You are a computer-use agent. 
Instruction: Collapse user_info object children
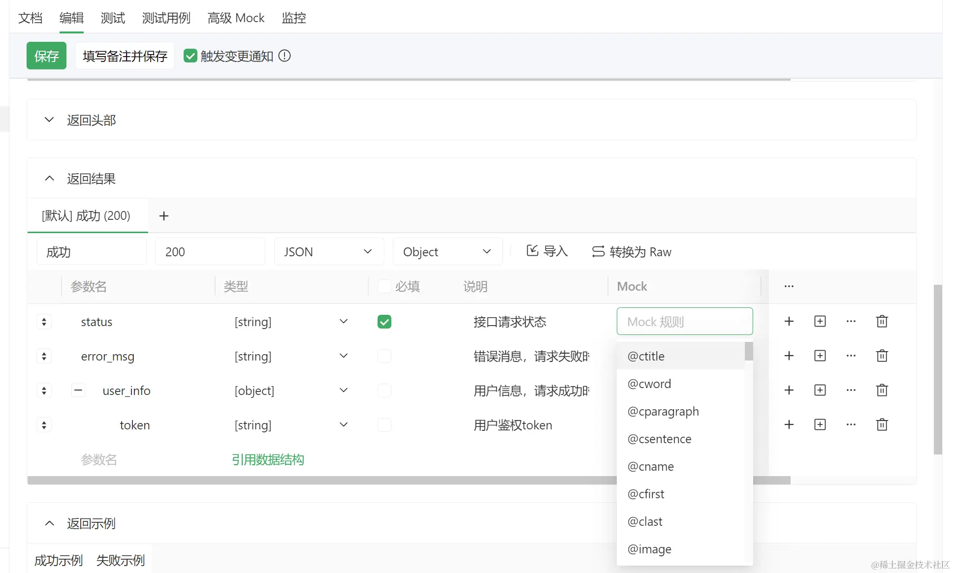[78, 391]
